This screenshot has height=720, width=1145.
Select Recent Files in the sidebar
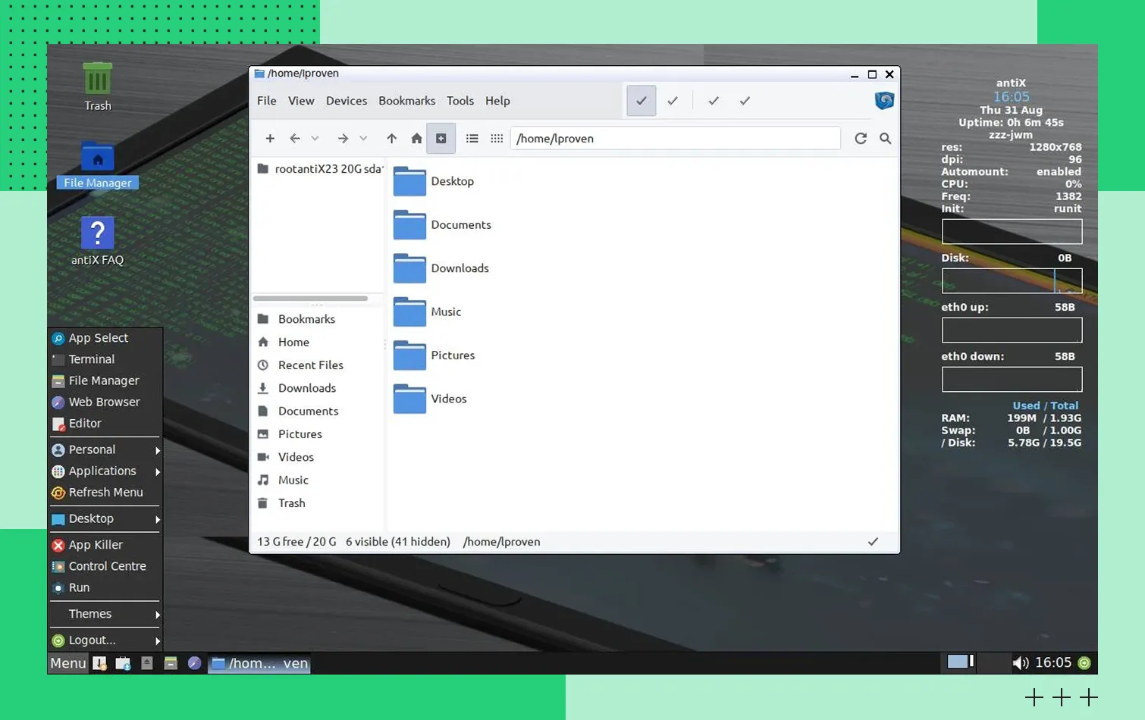coord(310,365)
